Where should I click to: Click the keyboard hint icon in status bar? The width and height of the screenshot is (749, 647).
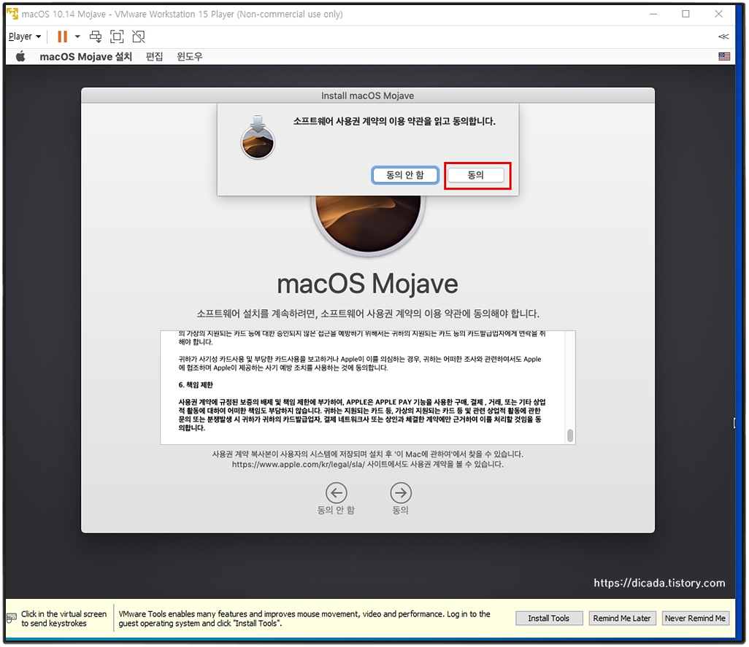pyautogui.click(x=12, y=619)
